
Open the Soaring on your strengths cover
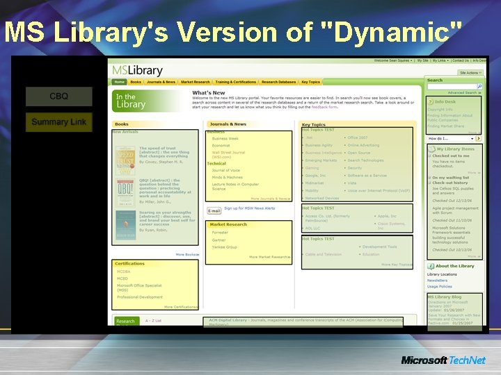[125, 225]
